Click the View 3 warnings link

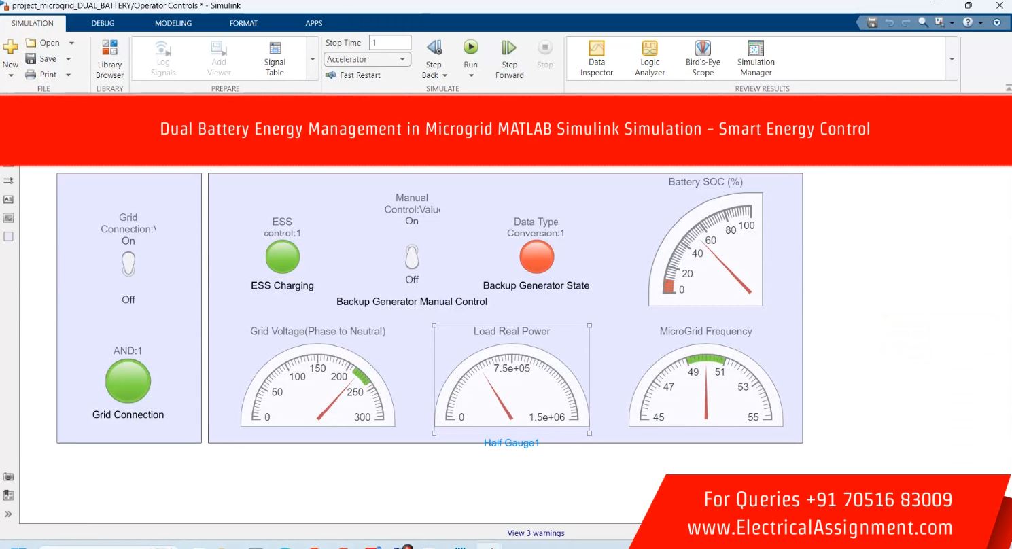pyautogui.click(x=536, y=533)
